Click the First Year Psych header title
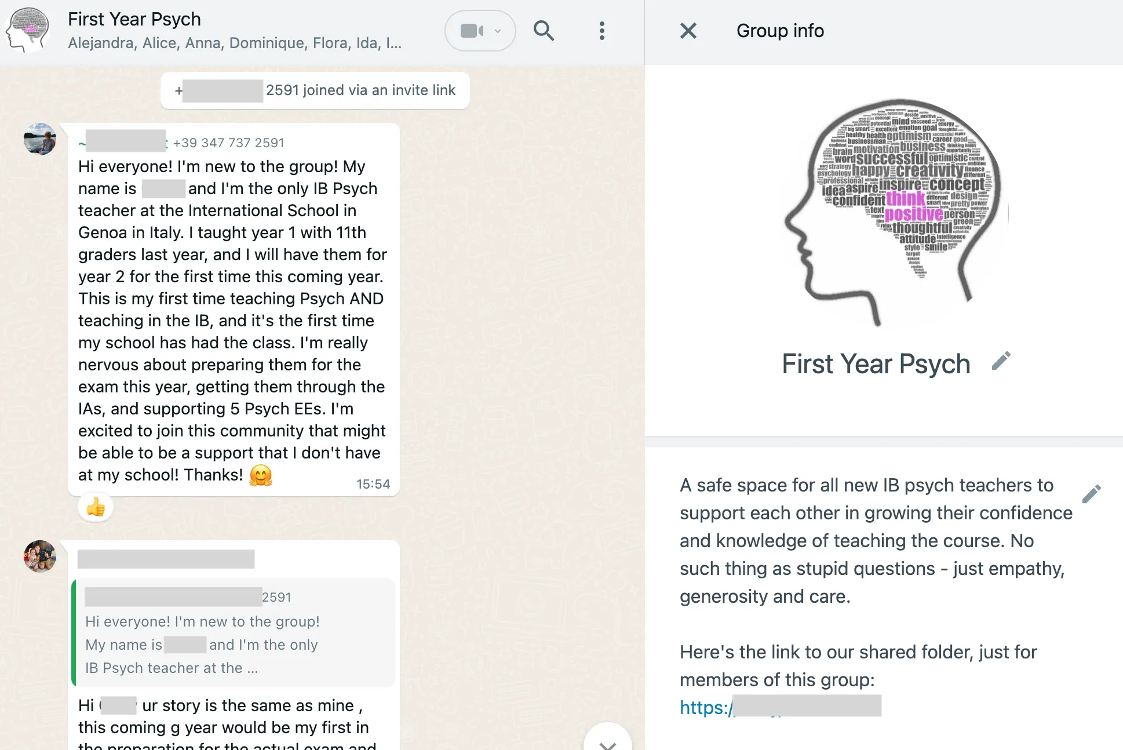The width and height of the screenshot is (1123, 750). (134, 19)
